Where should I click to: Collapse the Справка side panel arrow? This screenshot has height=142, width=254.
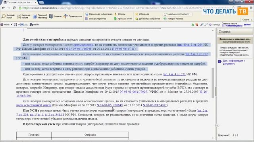coord(218,125)
